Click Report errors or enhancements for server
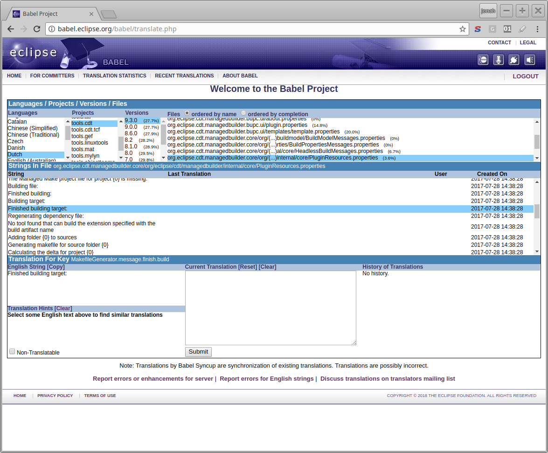Viewport: 548px width, 453px height. click(x=153, y=379)
